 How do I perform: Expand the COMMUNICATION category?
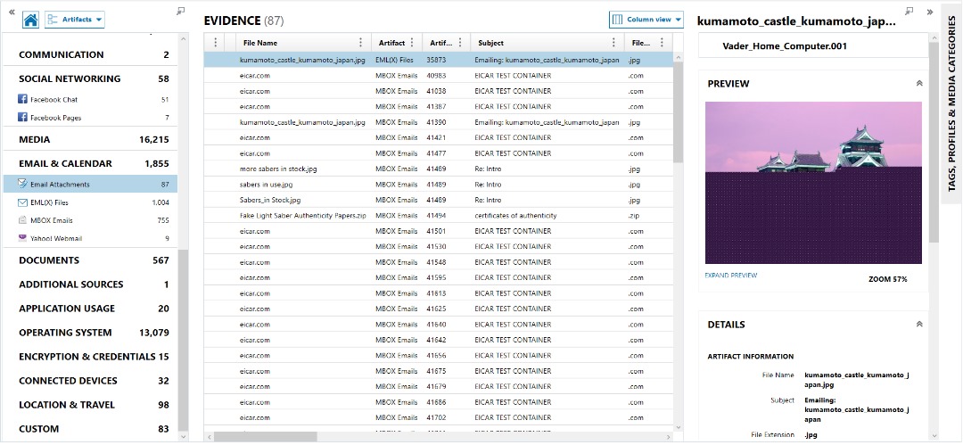pos(90,54)
